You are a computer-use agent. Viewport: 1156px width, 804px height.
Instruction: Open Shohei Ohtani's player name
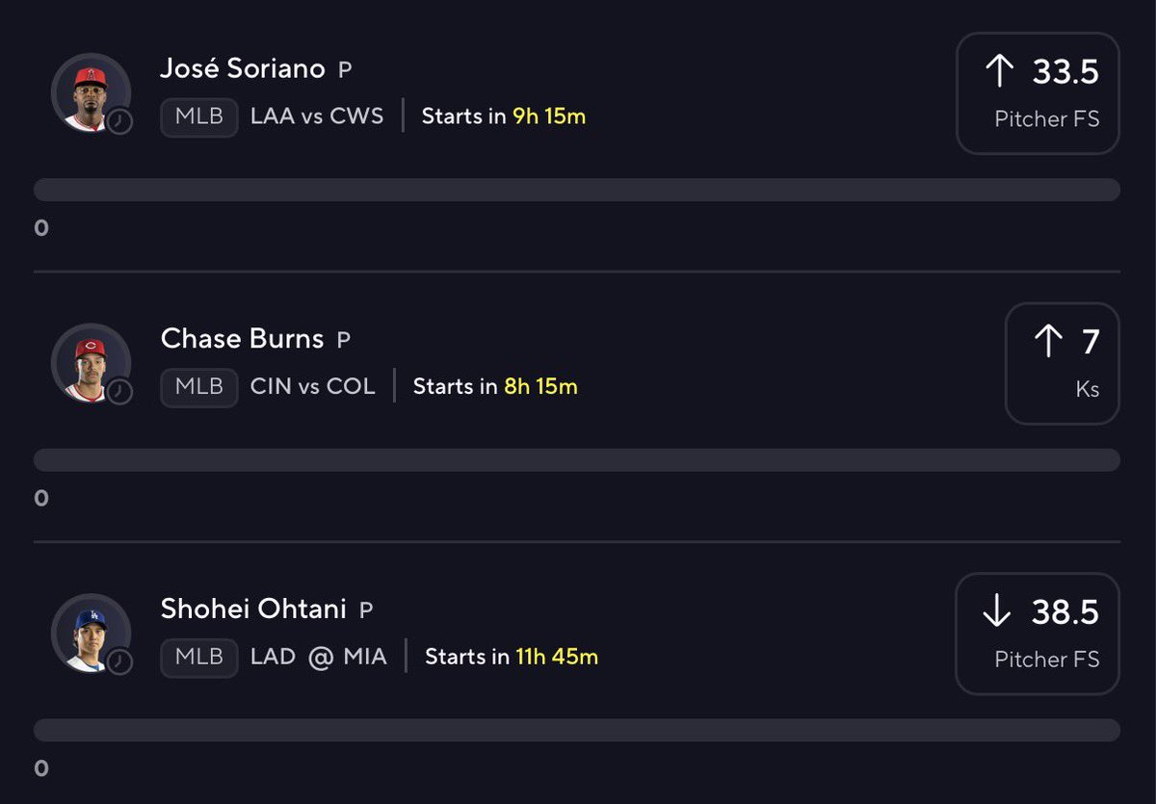click(254, 609)
